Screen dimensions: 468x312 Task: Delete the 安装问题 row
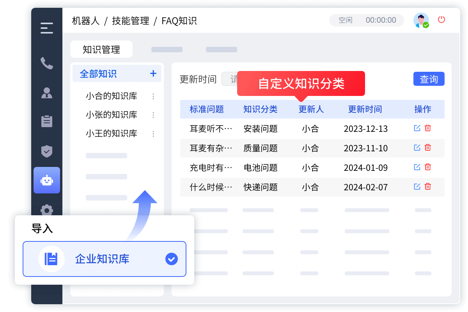(x=428, y=128)
